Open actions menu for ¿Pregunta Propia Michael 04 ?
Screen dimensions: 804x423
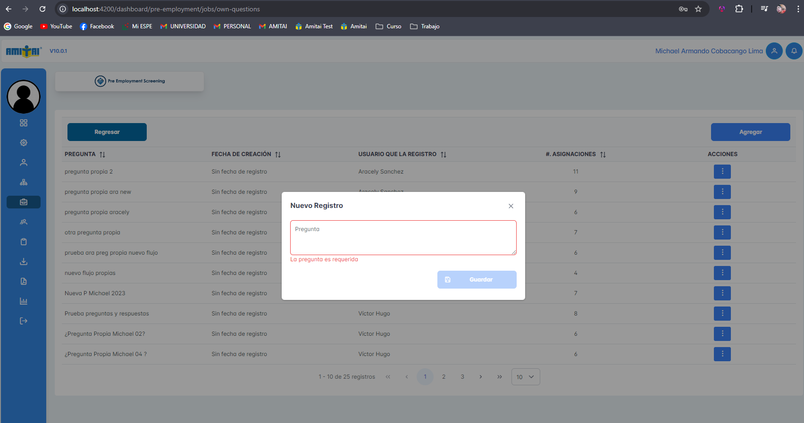tap(722, 354)
